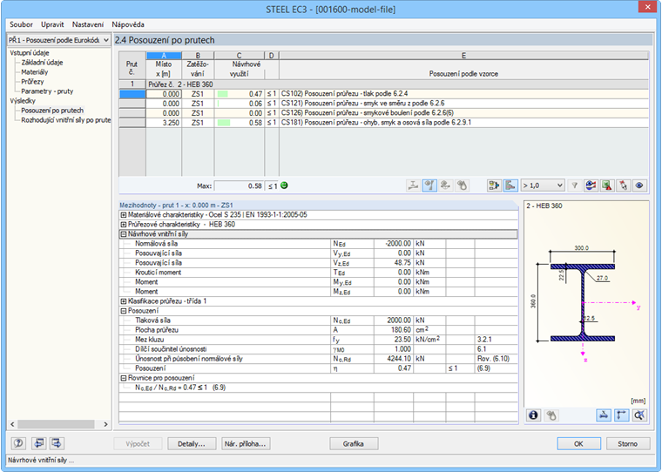
Task: Expand 'Klasifikace průřezu - třída 1' section
Action: point(123,300)
